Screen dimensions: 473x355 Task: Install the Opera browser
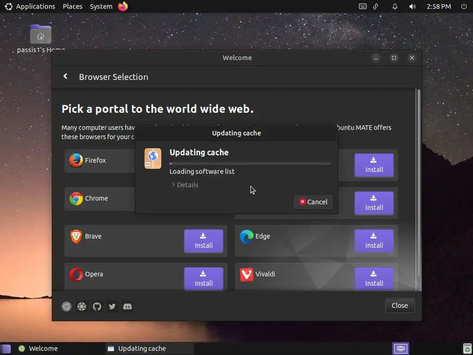pyautogui.click(x=204, y=279)
